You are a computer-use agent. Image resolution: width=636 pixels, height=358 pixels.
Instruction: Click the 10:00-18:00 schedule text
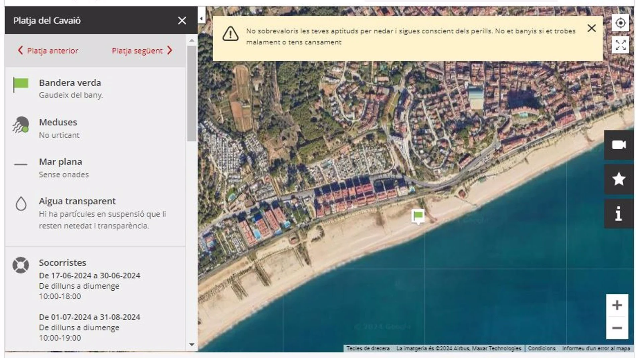click(60, 296)
